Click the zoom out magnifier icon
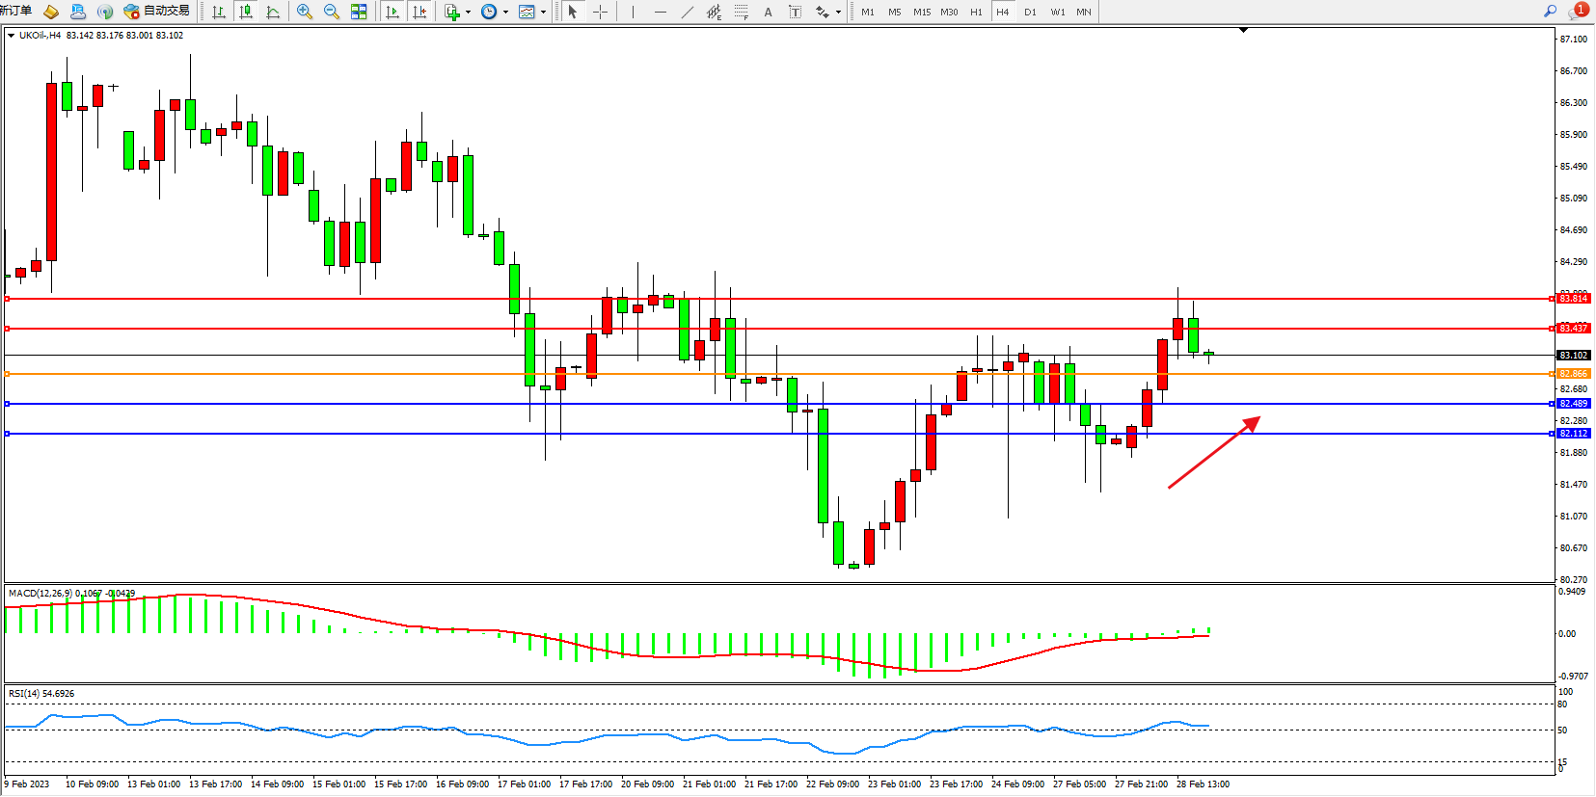The image size is (1596, 797). (332, 12)
